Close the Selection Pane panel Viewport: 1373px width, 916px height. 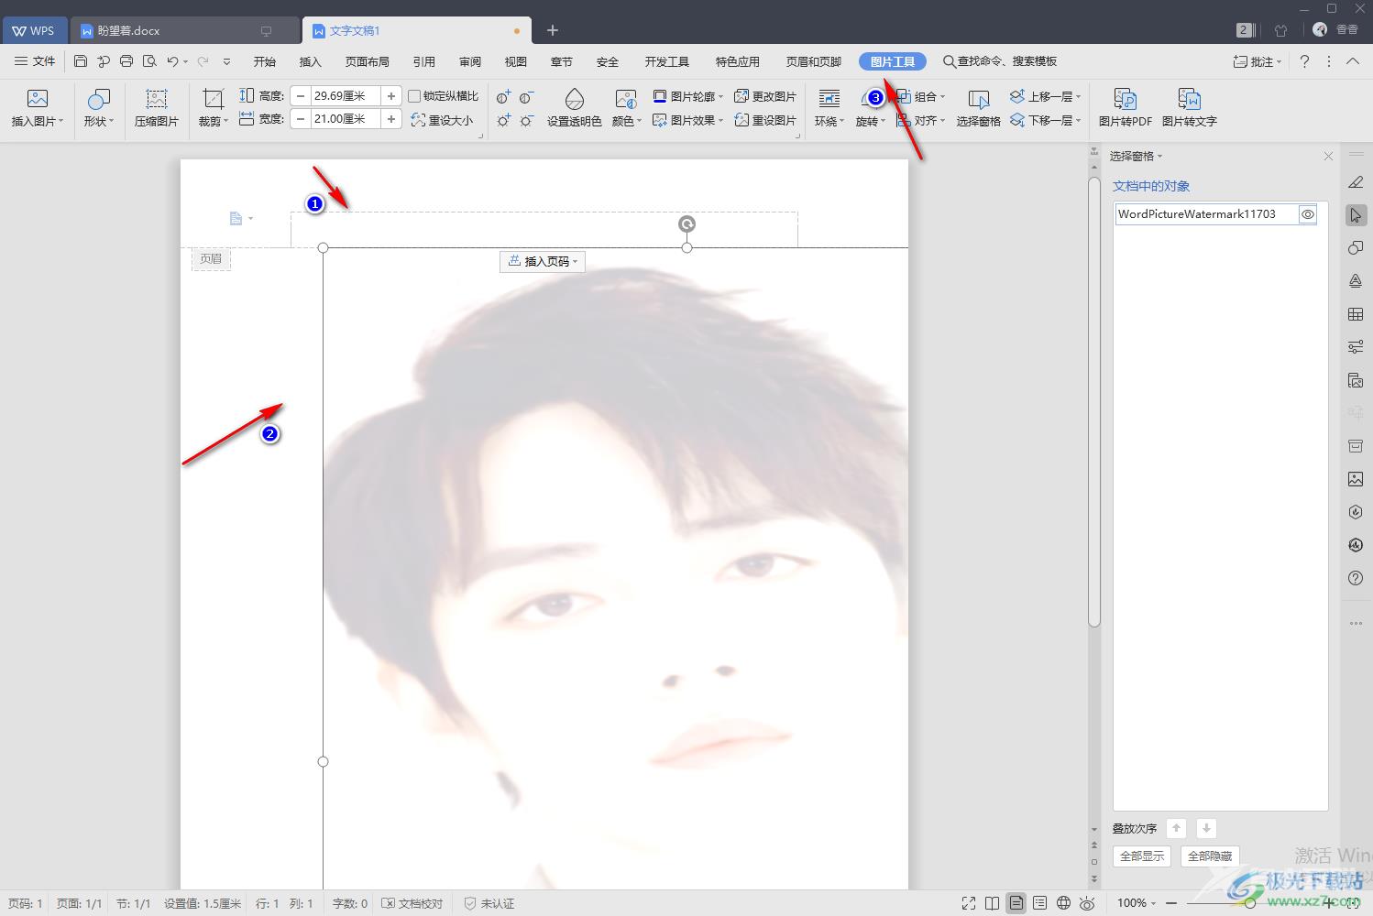click(1328, 157)
